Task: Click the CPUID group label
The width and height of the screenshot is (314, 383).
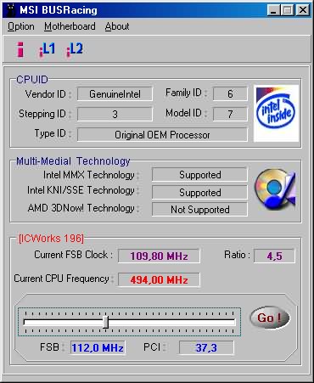Action: pyautogui.click(x=32, y=80)
